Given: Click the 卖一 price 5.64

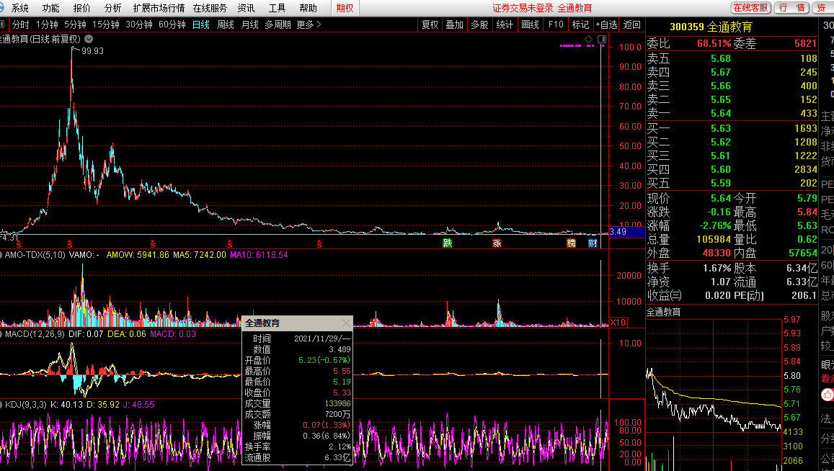Looking at the screenshot, I should coord(721,113).
